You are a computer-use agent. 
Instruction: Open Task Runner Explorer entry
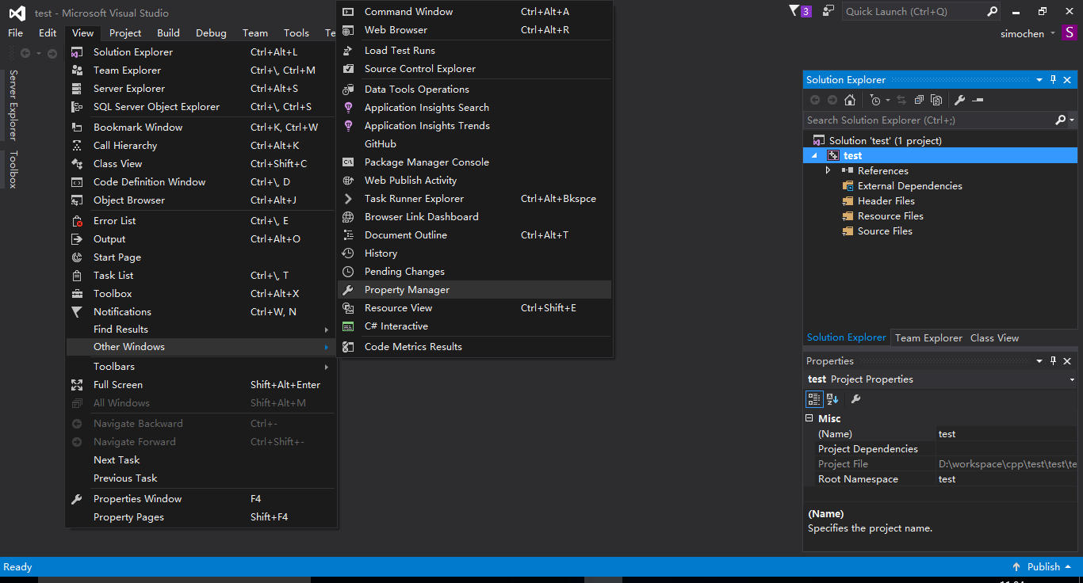click(x=475, y=199)
